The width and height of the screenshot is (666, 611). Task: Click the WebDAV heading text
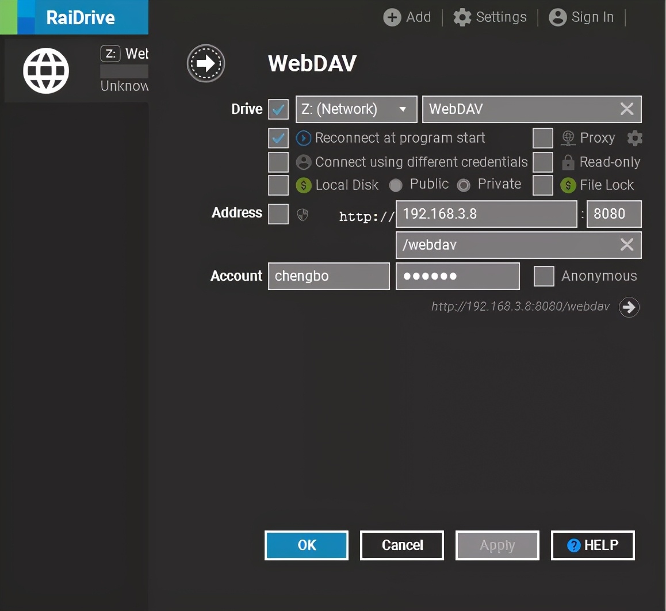pyautogui.click(x=312, y=64)
